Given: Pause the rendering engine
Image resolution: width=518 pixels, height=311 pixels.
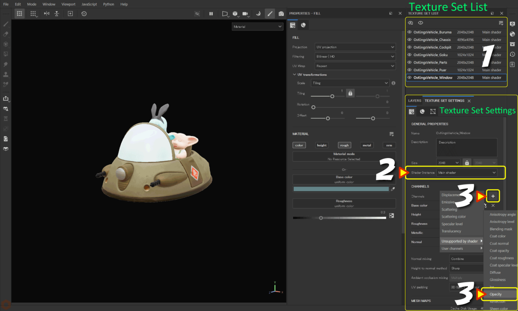Looking at the screenshot, I should coord(211,14).
